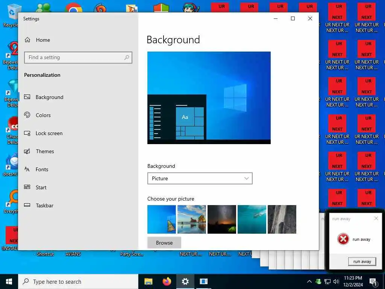Launch Firefox from the taskbar
This screenshot has height=289, width=385.
(167, 281)
